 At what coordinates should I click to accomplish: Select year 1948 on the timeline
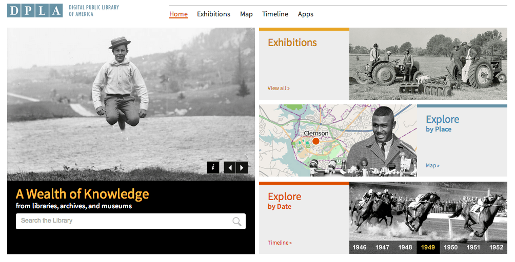405,247
